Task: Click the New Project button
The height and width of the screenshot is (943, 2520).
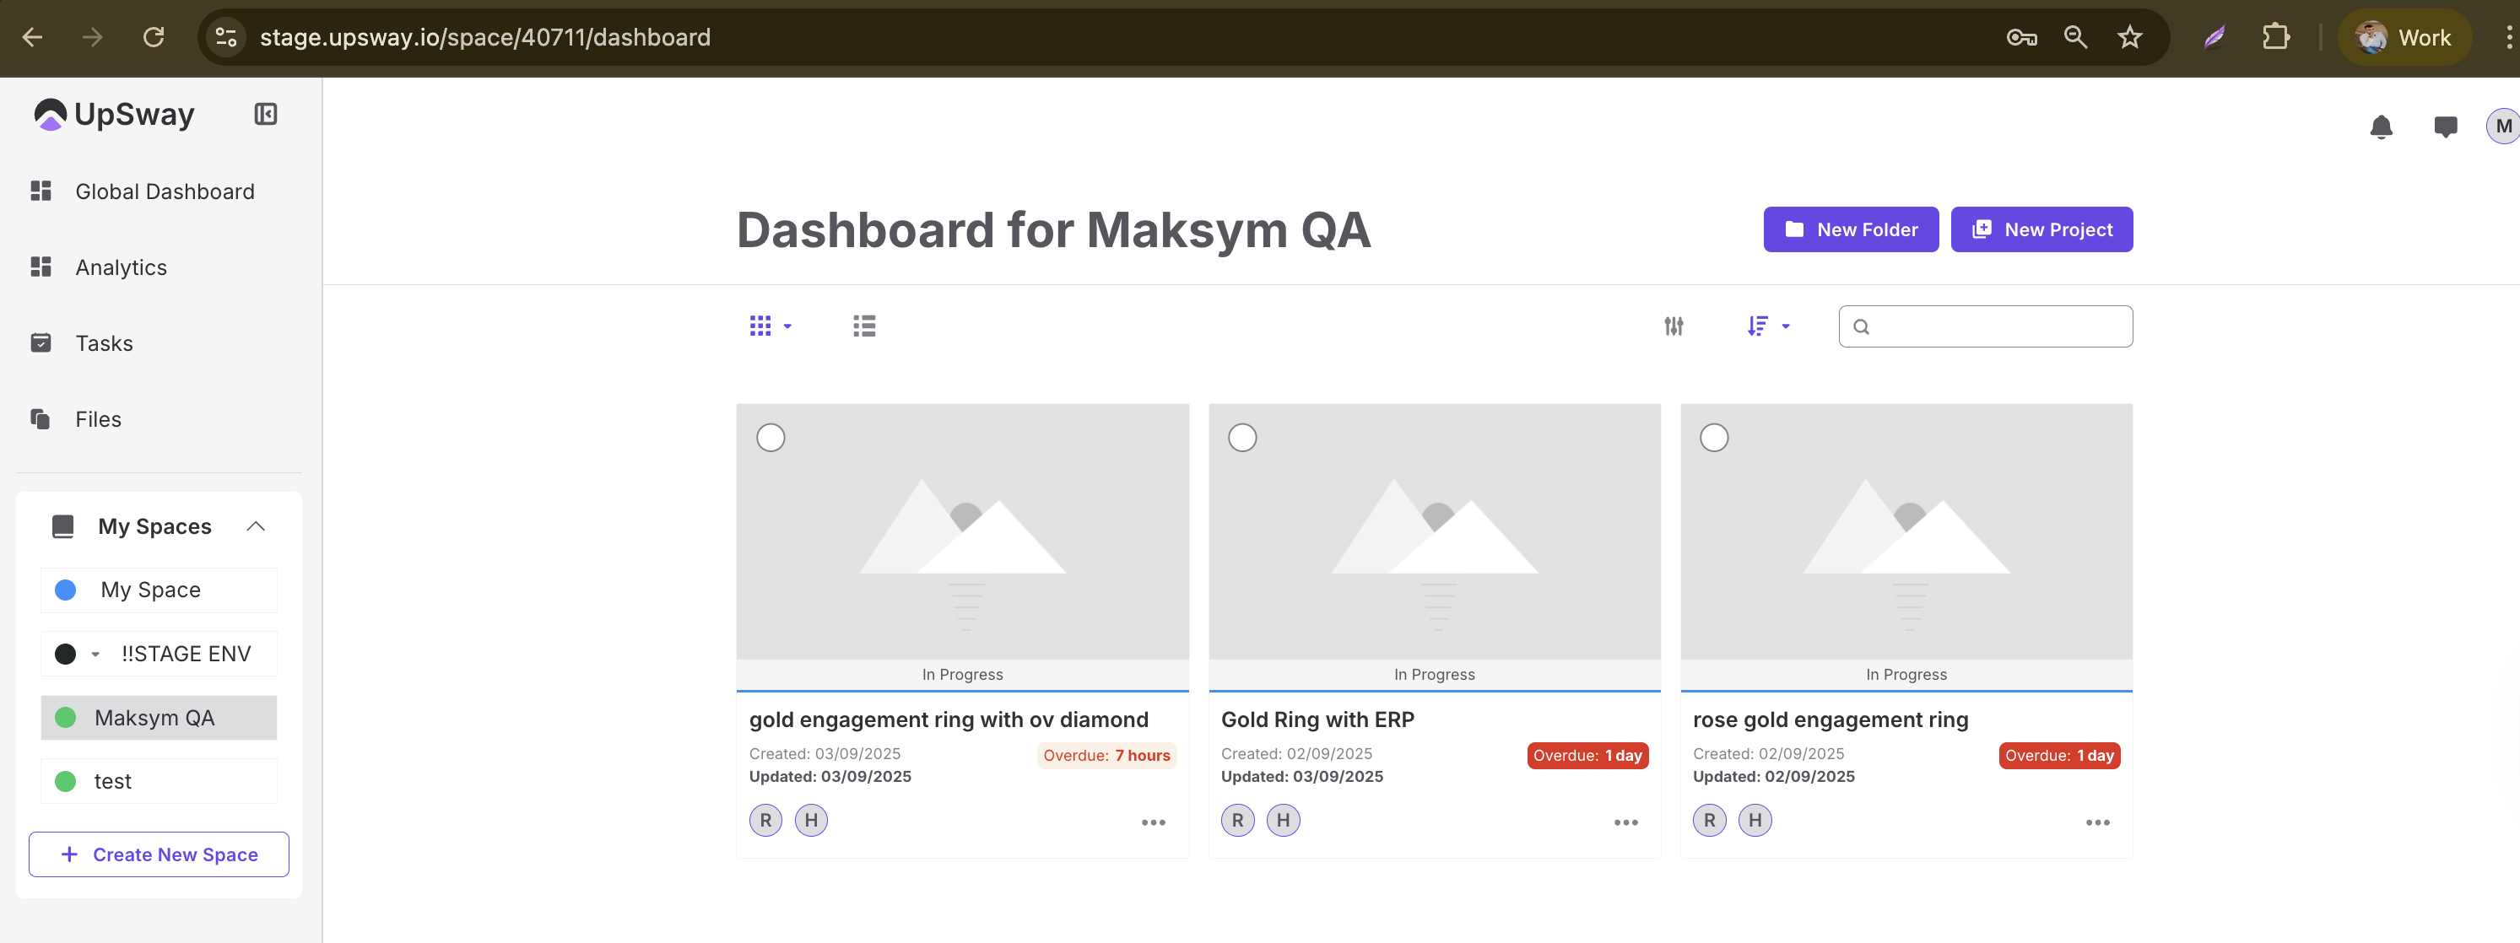Action: pyautogui.click(x=2041, y=230)
